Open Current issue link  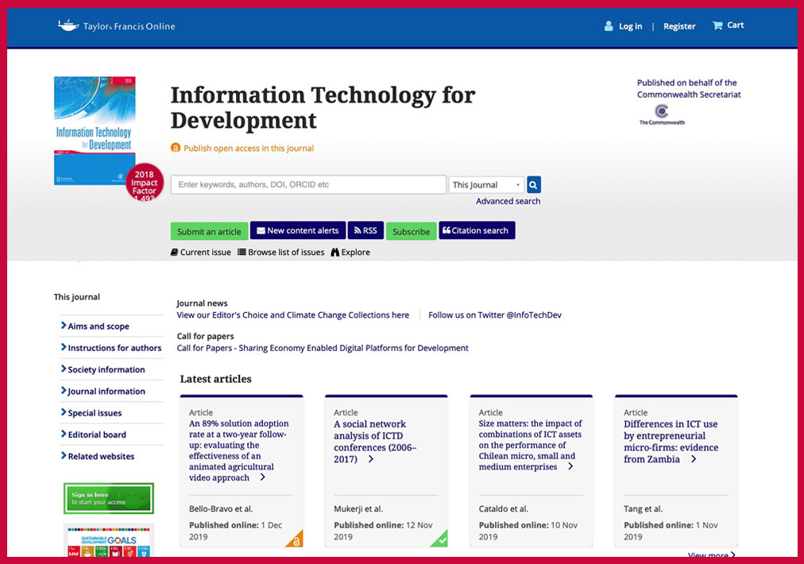205,253
